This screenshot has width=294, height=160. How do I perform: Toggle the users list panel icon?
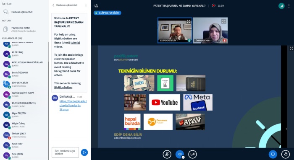pyautogui.click(x=96, y=6)
